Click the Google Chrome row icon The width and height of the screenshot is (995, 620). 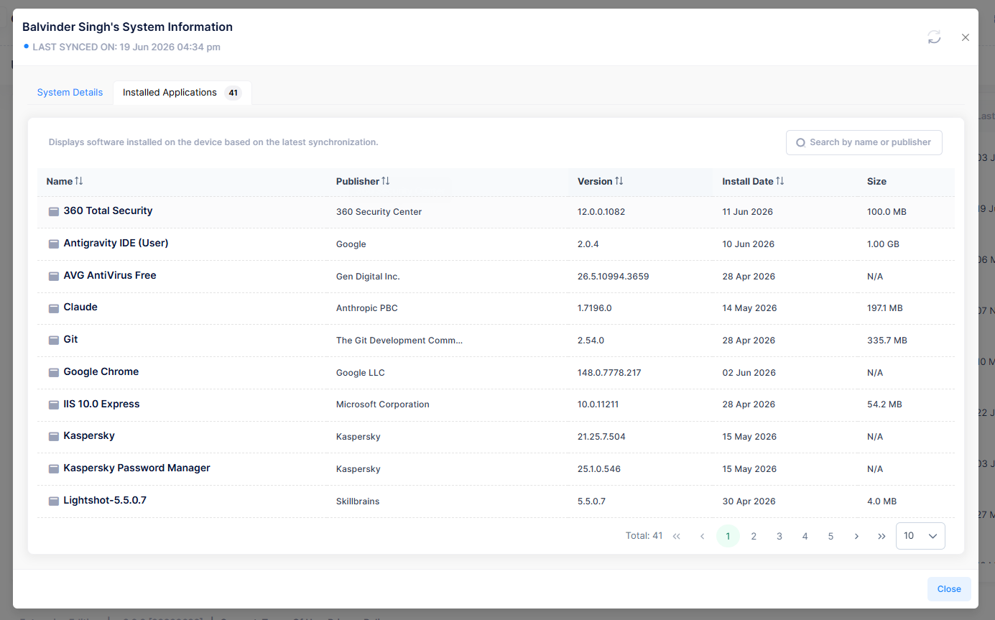pos(54,373)
